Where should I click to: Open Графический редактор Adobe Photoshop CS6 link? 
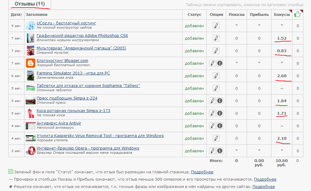tap(82, 36)
